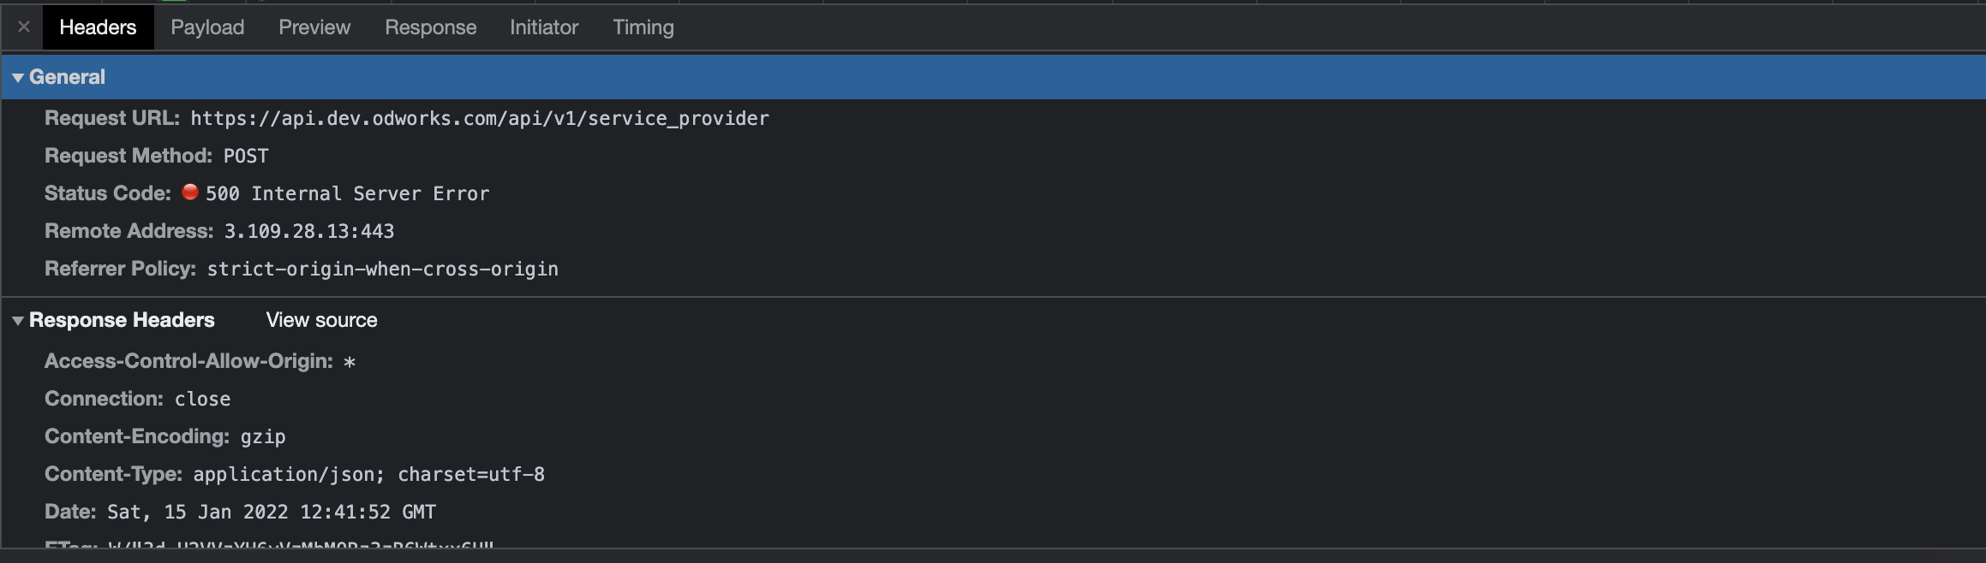
Task: Click View source for response headers
Action: point(321,320)
